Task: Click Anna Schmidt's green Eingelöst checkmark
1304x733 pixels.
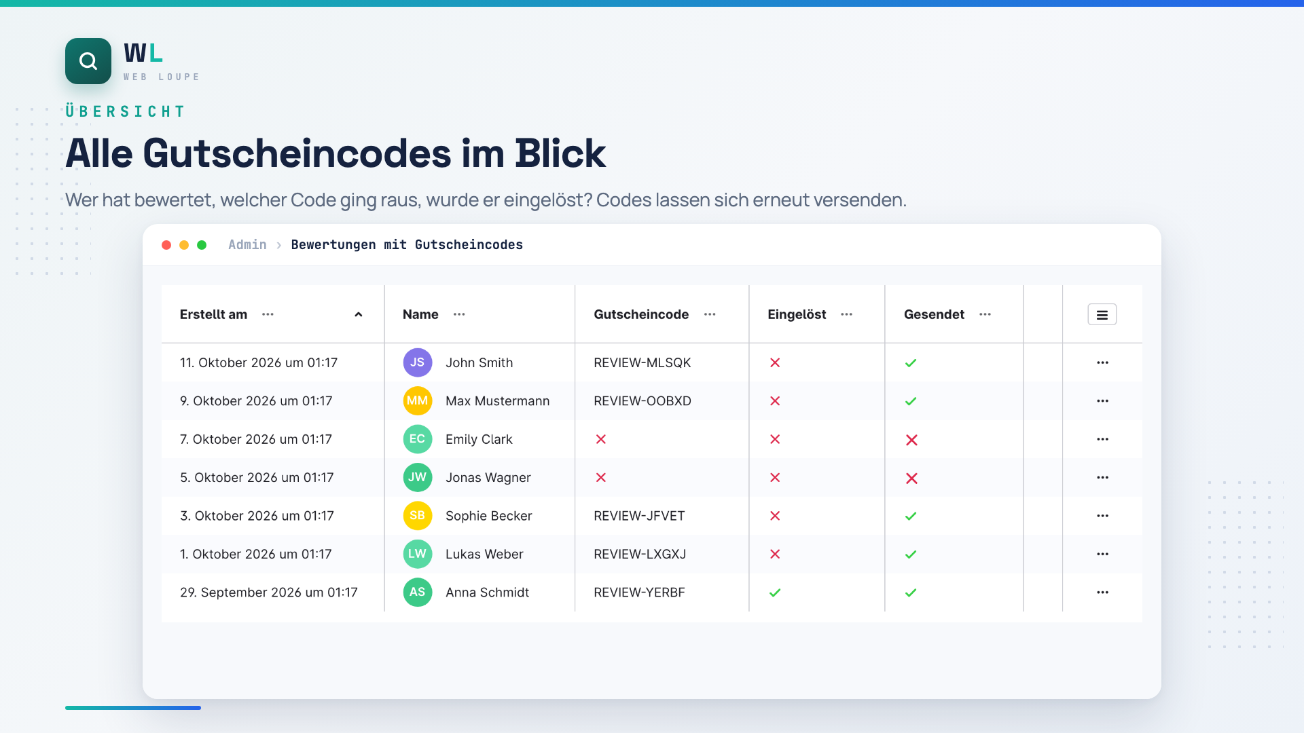Action: point(775,593)
